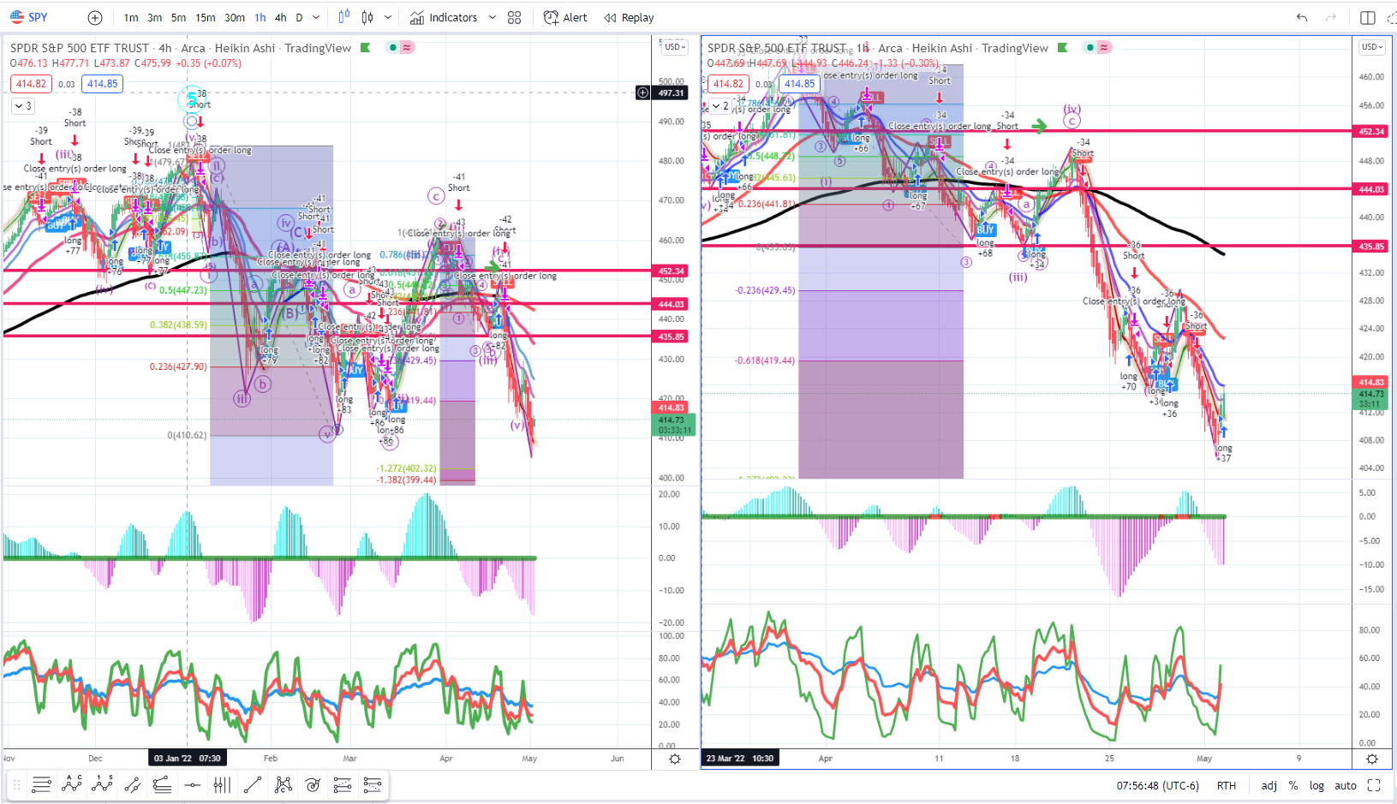Expand the timeframe interval dropdown
Image resolution: width=1397 pixels, height=804 pixels.
pos(316,18)
